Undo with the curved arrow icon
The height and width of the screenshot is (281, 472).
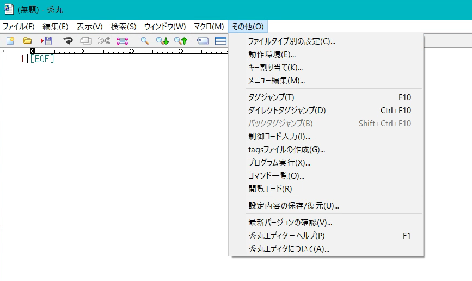click(x=68, y=41)
